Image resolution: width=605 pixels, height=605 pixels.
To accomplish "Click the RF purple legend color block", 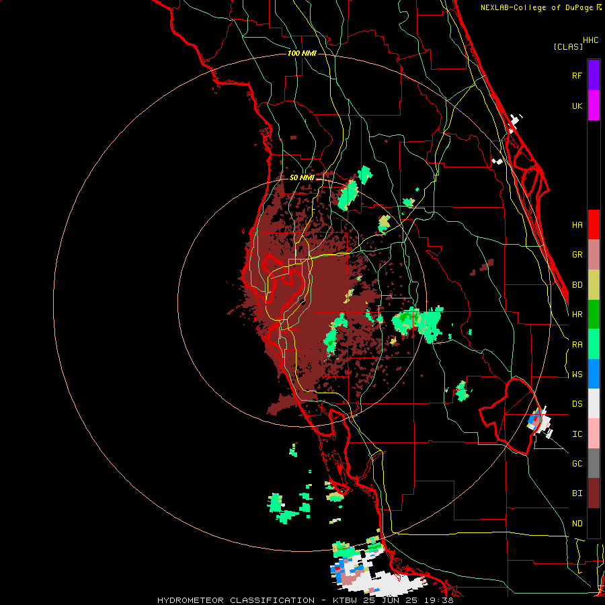I will 594,75.
